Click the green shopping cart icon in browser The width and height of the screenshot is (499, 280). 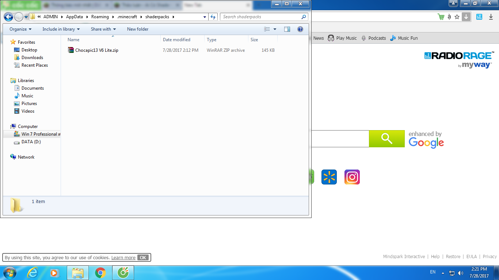(441, 17)
